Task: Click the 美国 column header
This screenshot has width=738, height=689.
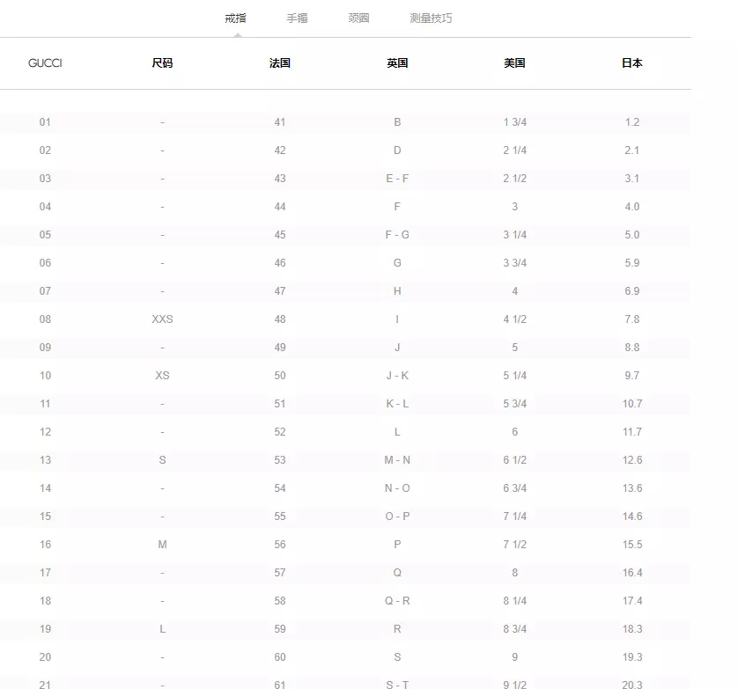Action: pyautogui.click(x=514, y=63)
